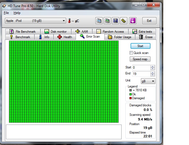189x145 pixels.
Task: Open the File menu
Action: point(6,13)
